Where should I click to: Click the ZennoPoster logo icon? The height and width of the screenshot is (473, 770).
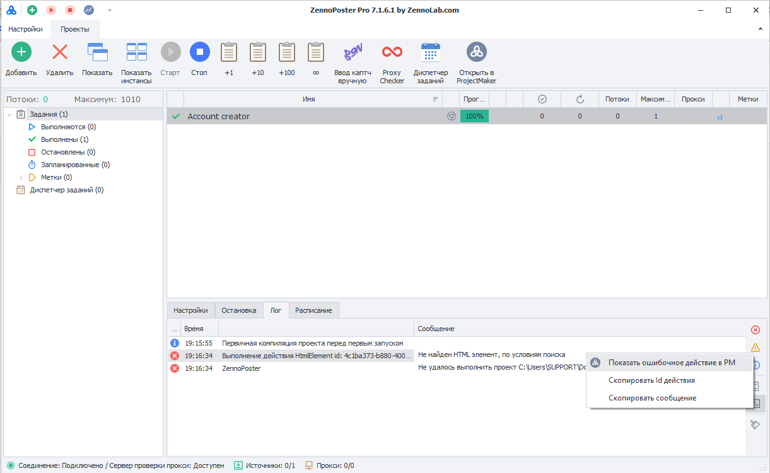(x=11, y=10)
